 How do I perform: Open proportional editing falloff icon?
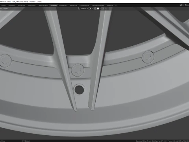click(106, 9)
